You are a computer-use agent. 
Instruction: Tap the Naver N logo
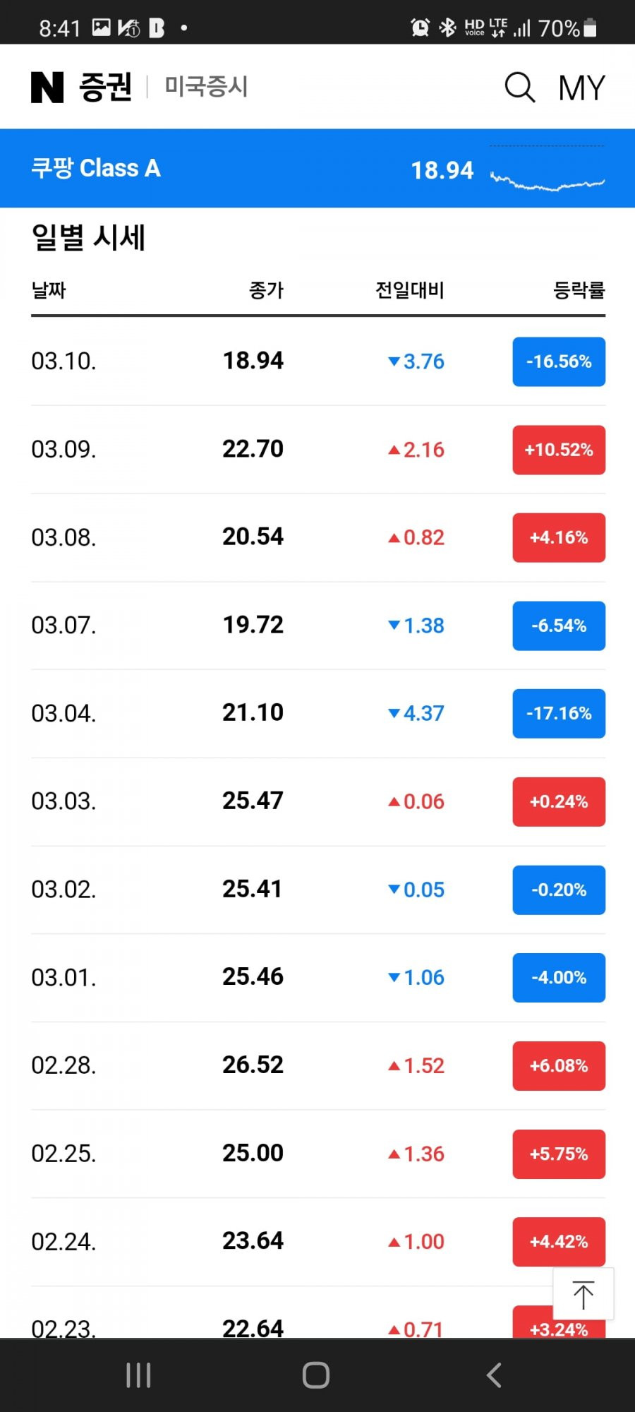pos(47,87)
